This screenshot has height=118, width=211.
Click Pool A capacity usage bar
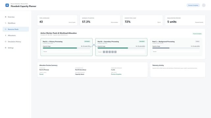pyautogui.click(x=66, y=48)
